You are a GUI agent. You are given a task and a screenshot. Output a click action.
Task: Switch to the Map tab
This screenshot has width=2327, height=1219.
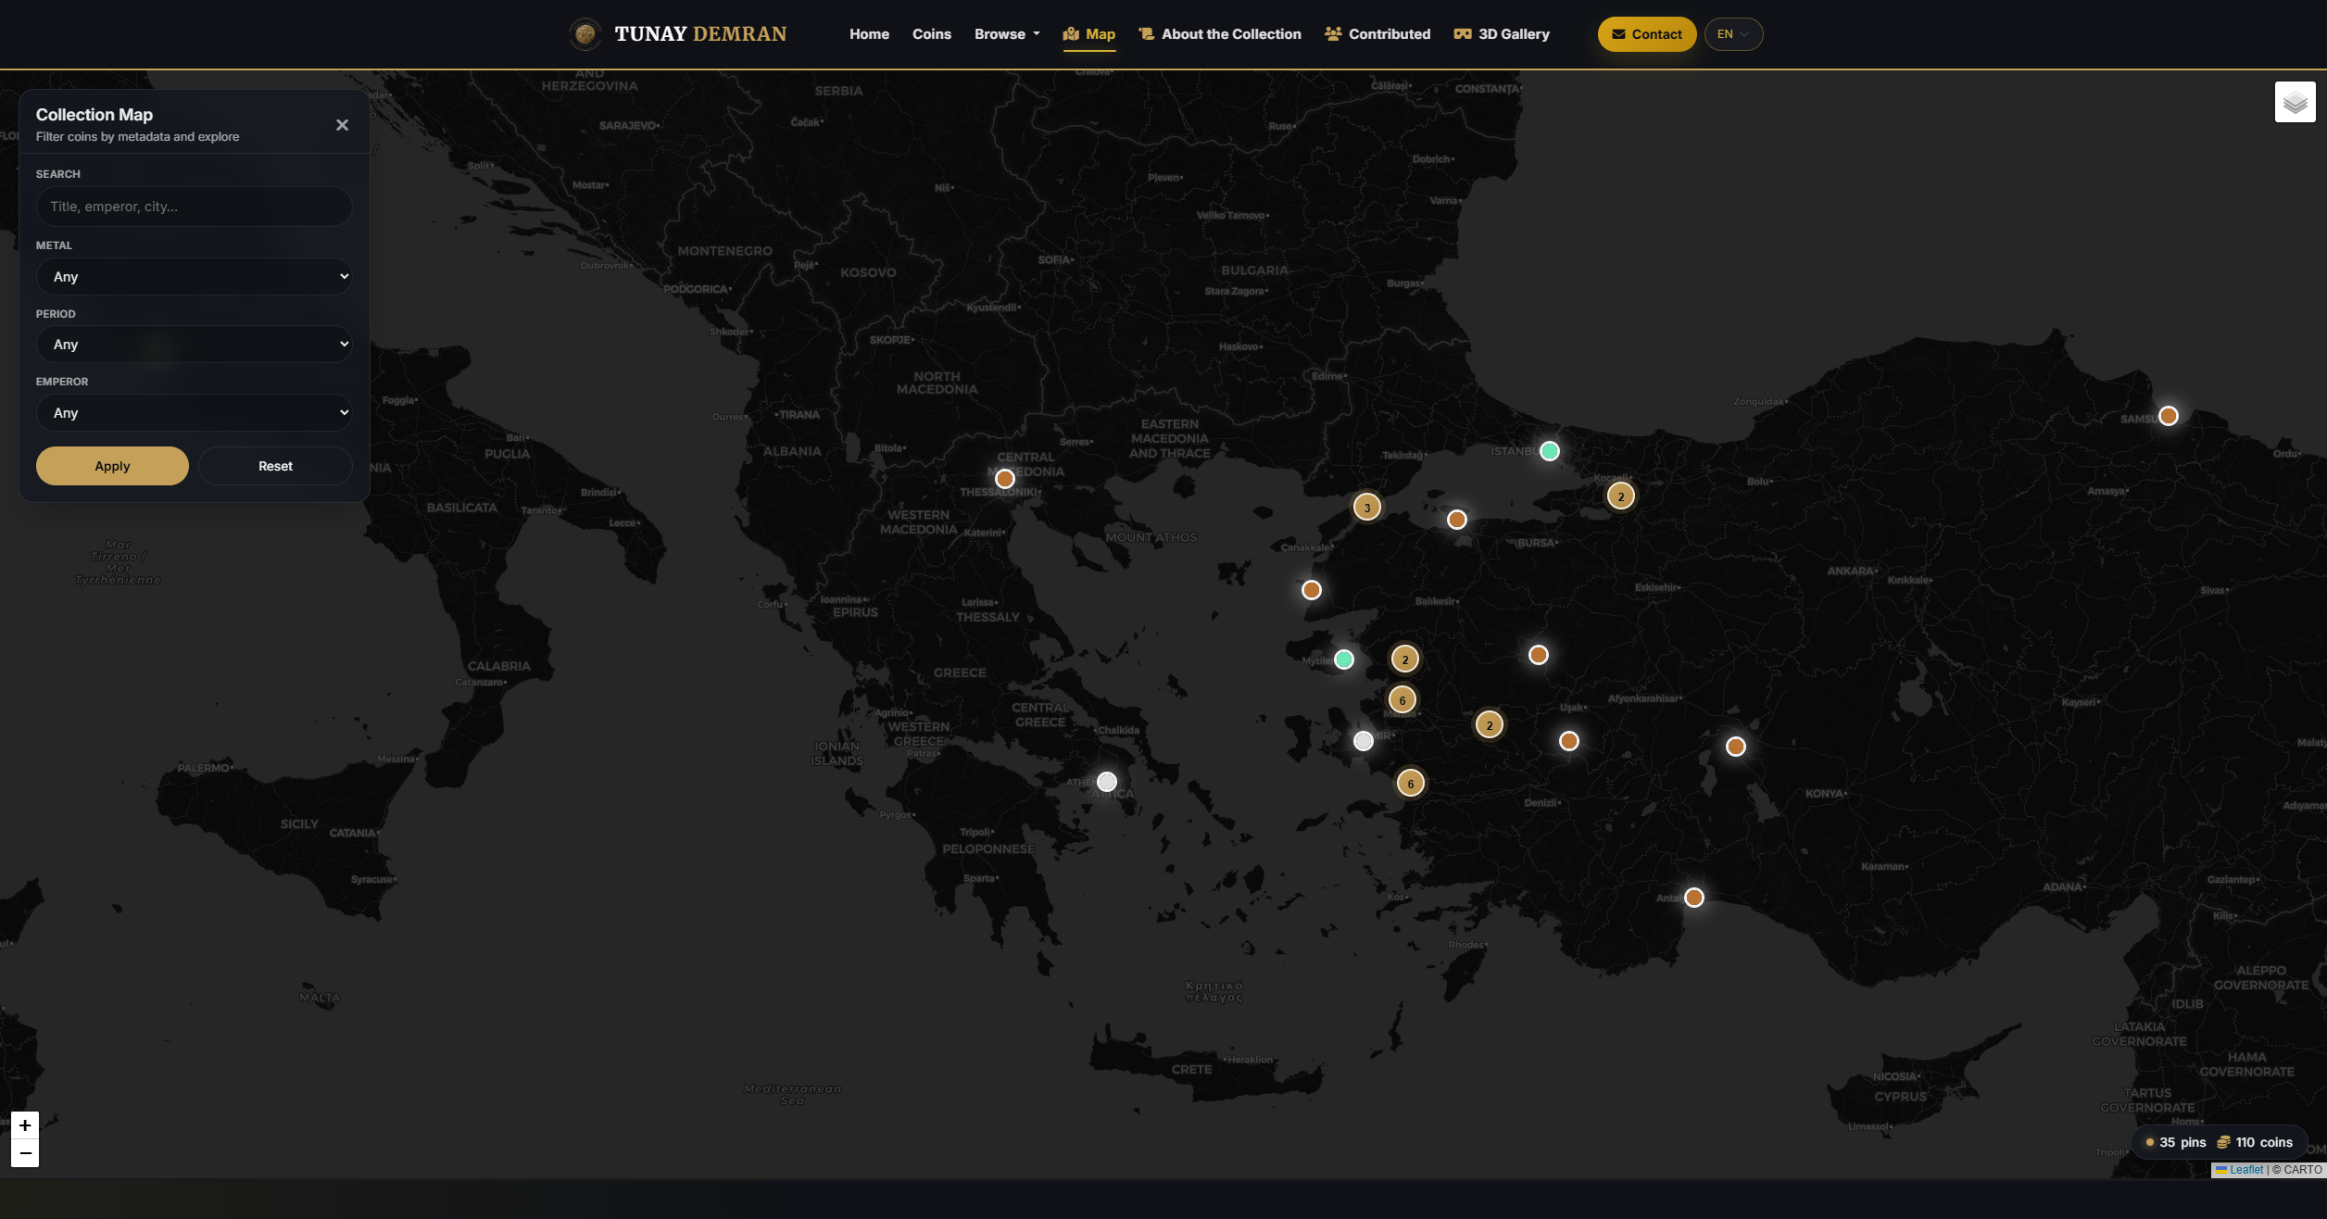coord(1088,34)
